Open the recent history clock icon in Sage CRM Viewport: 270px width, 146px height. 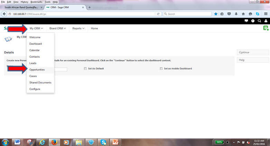click(x=253, y=21)
